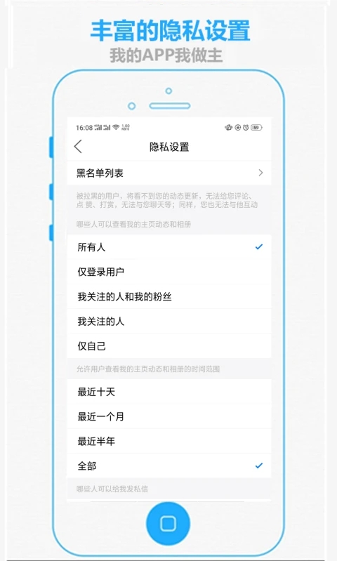Screen dimensions: 337x561
Task: Tap the 隐私设置 page title
Action: (x=169, y=147)
